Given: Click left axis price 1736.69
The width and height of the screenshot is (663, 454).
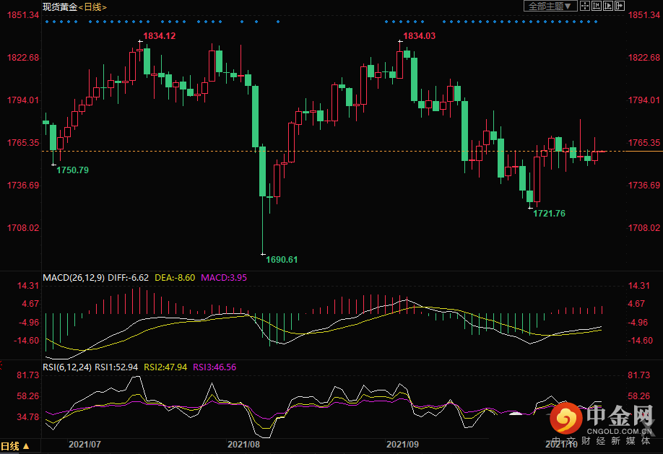Looking at the screenshot, I should click(23, 185).
